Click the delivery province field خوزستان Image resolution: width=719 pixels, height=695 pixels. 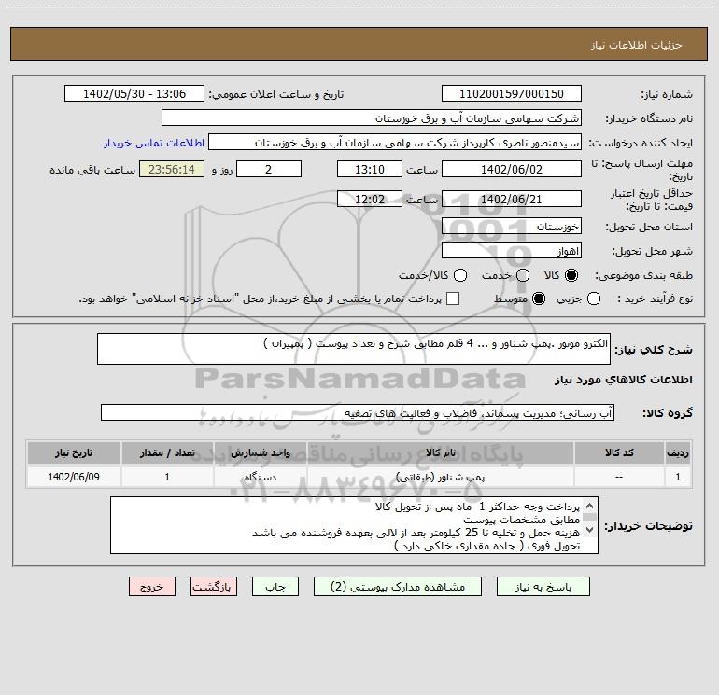coord(512,227)
